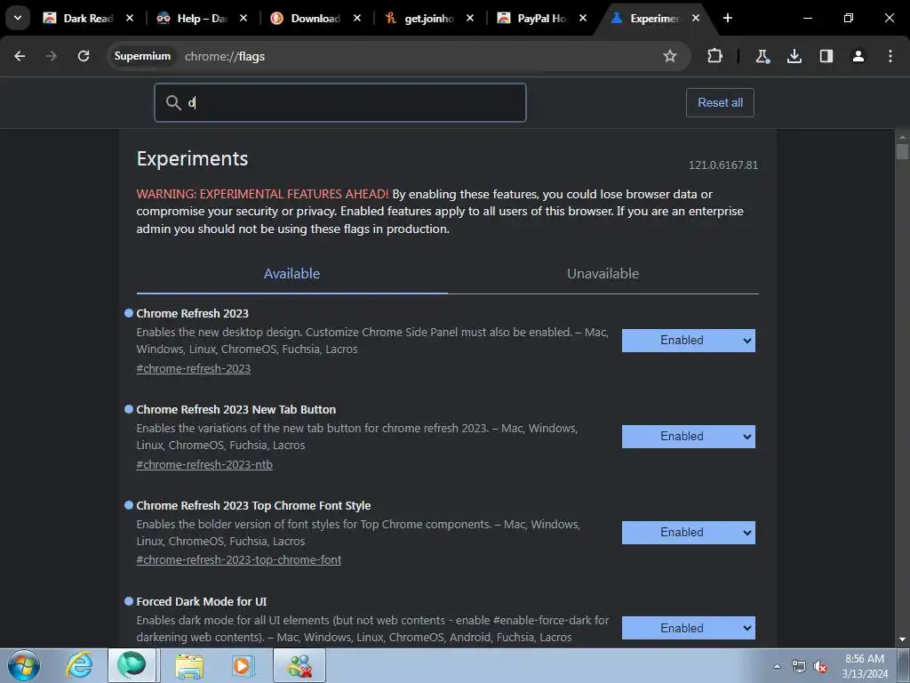Reload the chrome://flags page

pyautogui.click(x=84, y=56)
